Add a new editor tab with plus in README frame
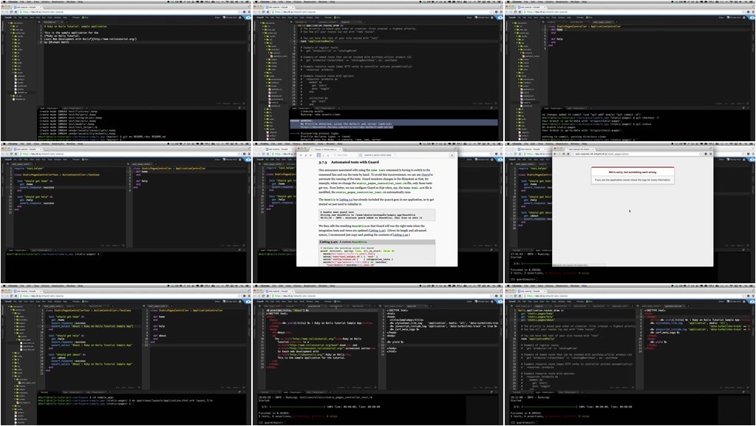Screen dimensions: 756x426 [x=67, y=22]
